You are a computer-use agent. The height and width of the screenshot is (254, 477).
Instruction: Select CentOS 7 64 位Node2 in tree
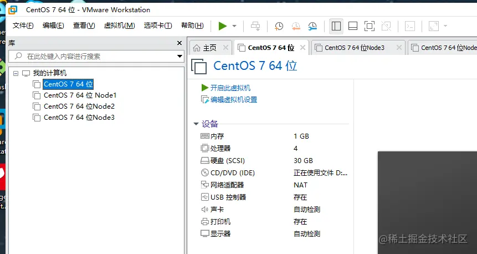pos(79,106)
